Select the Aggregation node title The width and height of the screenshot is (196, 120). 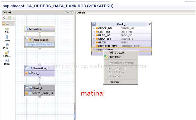[41, 40]
